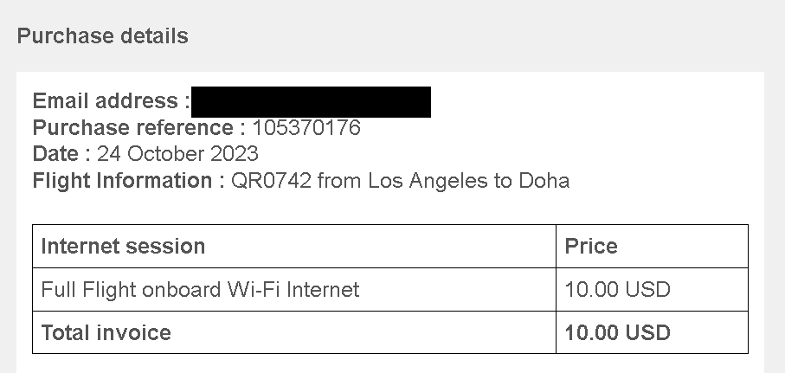Click the Total invoice cell
This screenshot has height=373, width=785.
pos(294,332)
